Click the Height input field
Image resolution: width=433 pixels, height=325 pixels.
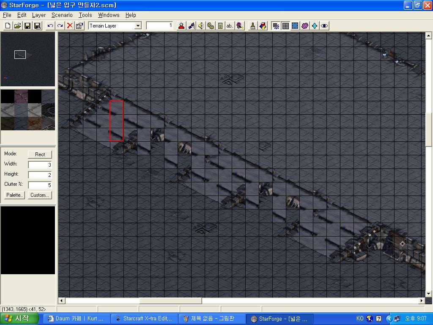pyautogui.click(x=40, y=175)
